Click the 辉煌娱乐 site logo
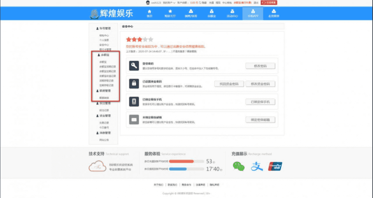 [111, 14]
